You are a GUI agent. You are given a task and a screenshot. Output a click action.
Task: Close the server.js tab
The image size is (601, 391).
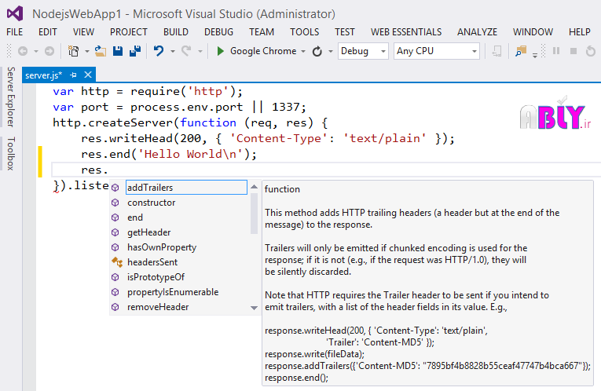[x=88, y=75]
